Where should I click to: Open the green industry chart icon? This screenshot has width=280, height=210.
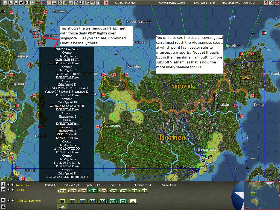click(65, 3)
